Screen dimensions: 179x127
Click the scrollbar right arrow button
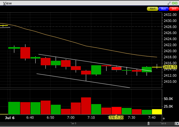pos(177,123)
